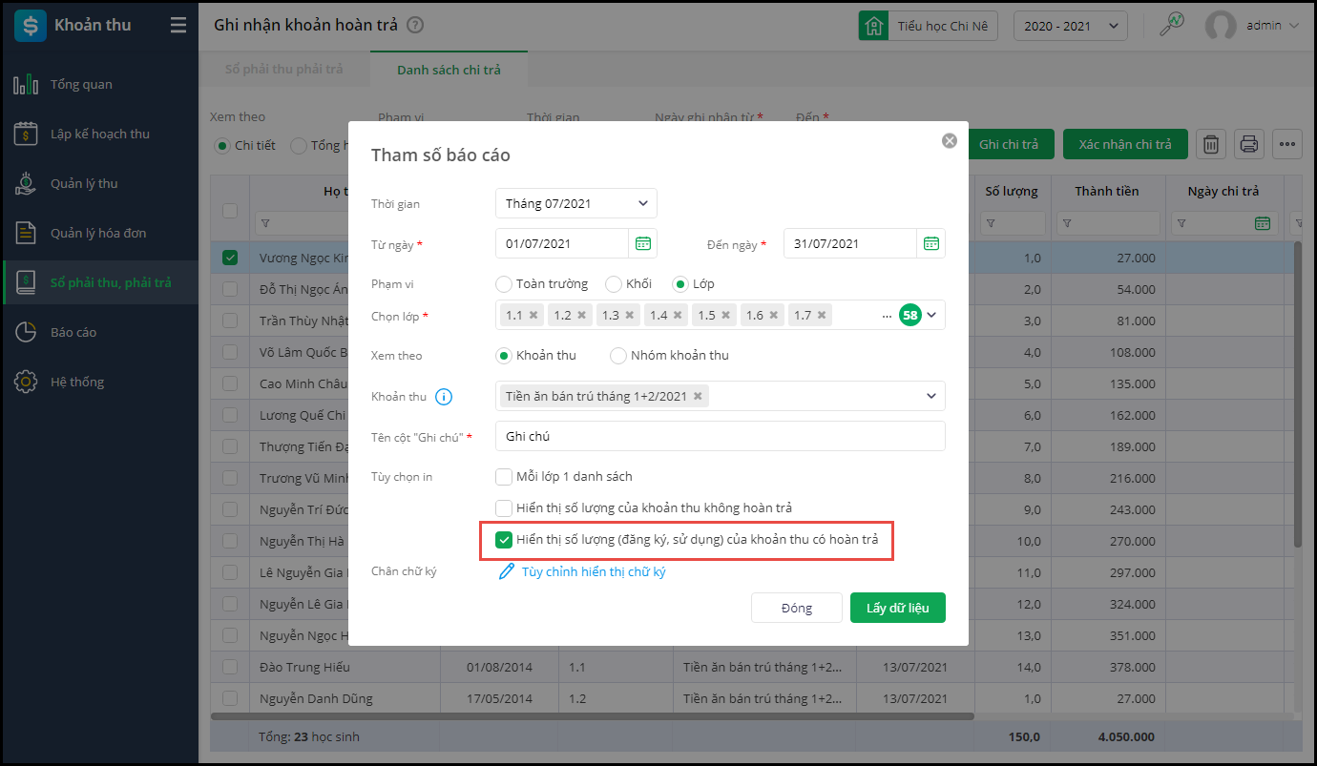
Task: Click the Từ ngày date field
Action: 562,243
